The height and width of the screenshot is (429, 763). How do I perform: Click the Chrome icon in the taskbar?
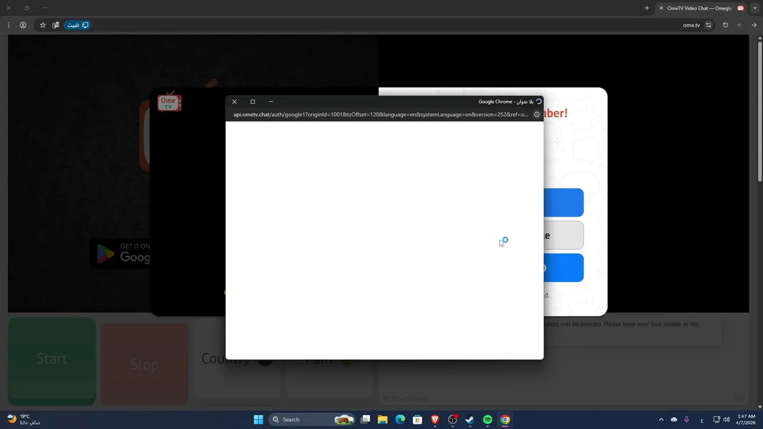pos(505,419)
